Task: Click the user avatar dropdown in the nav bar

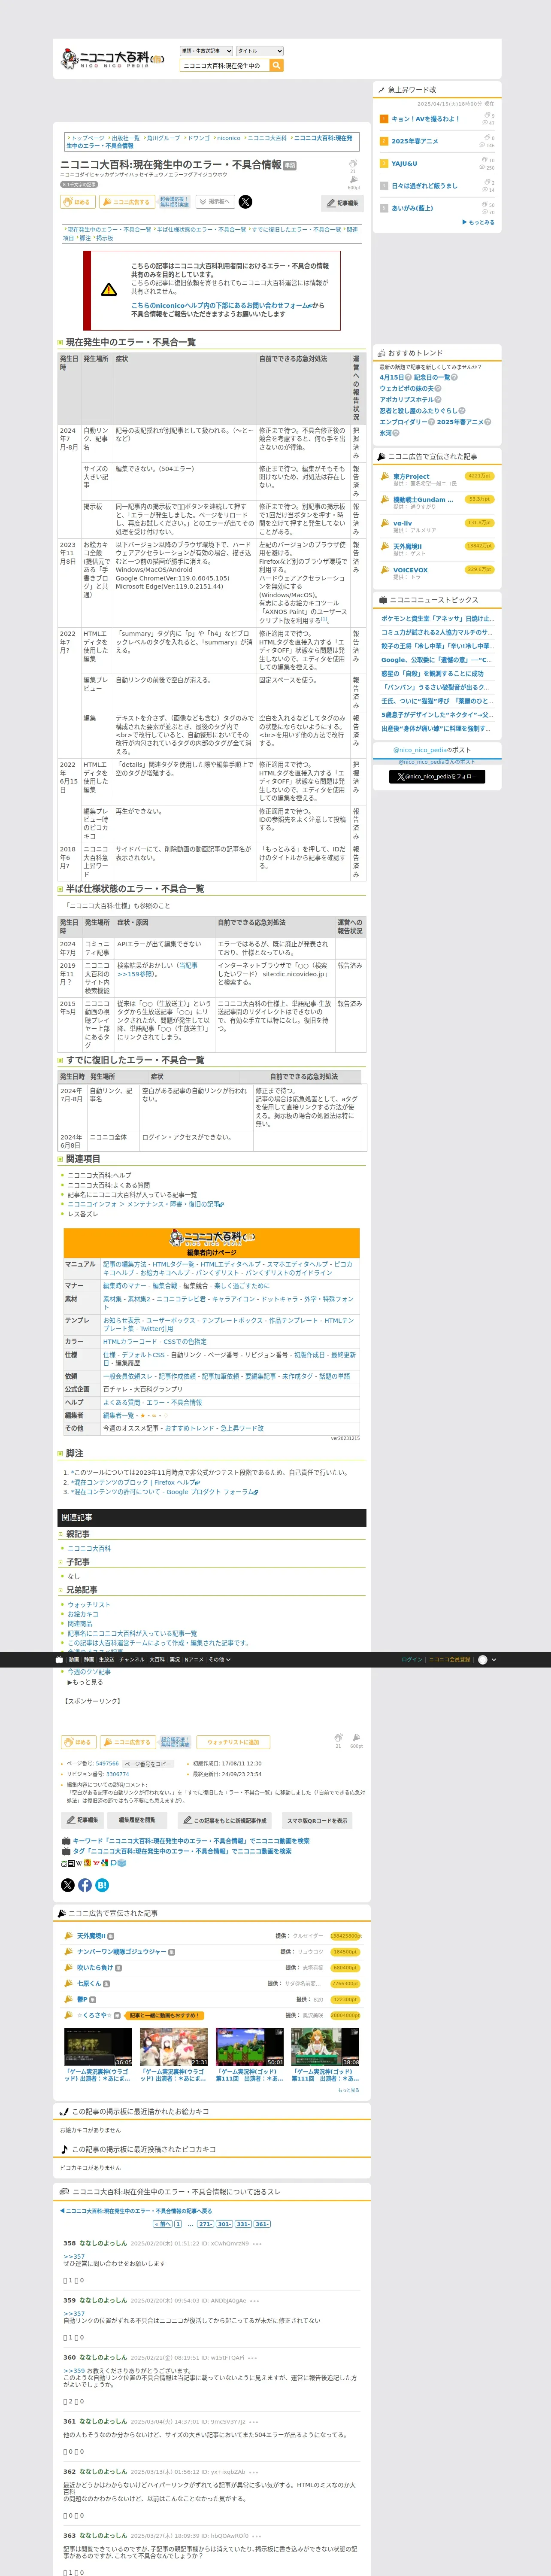Action: click(x=487, y=1659)
